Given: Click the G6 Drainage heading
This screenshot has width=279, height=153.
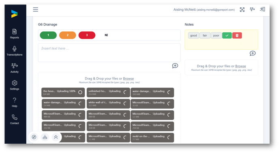Looking at the screenshot, I should (47, 25).
